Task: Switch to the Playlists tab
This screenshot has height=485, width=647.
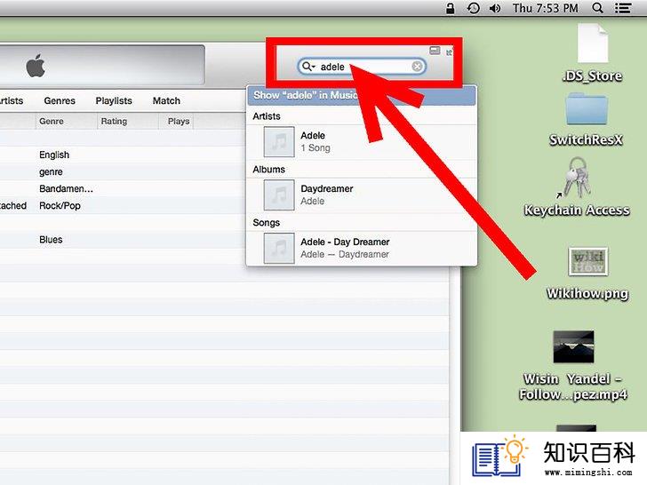Action: (x=114, y=100)
